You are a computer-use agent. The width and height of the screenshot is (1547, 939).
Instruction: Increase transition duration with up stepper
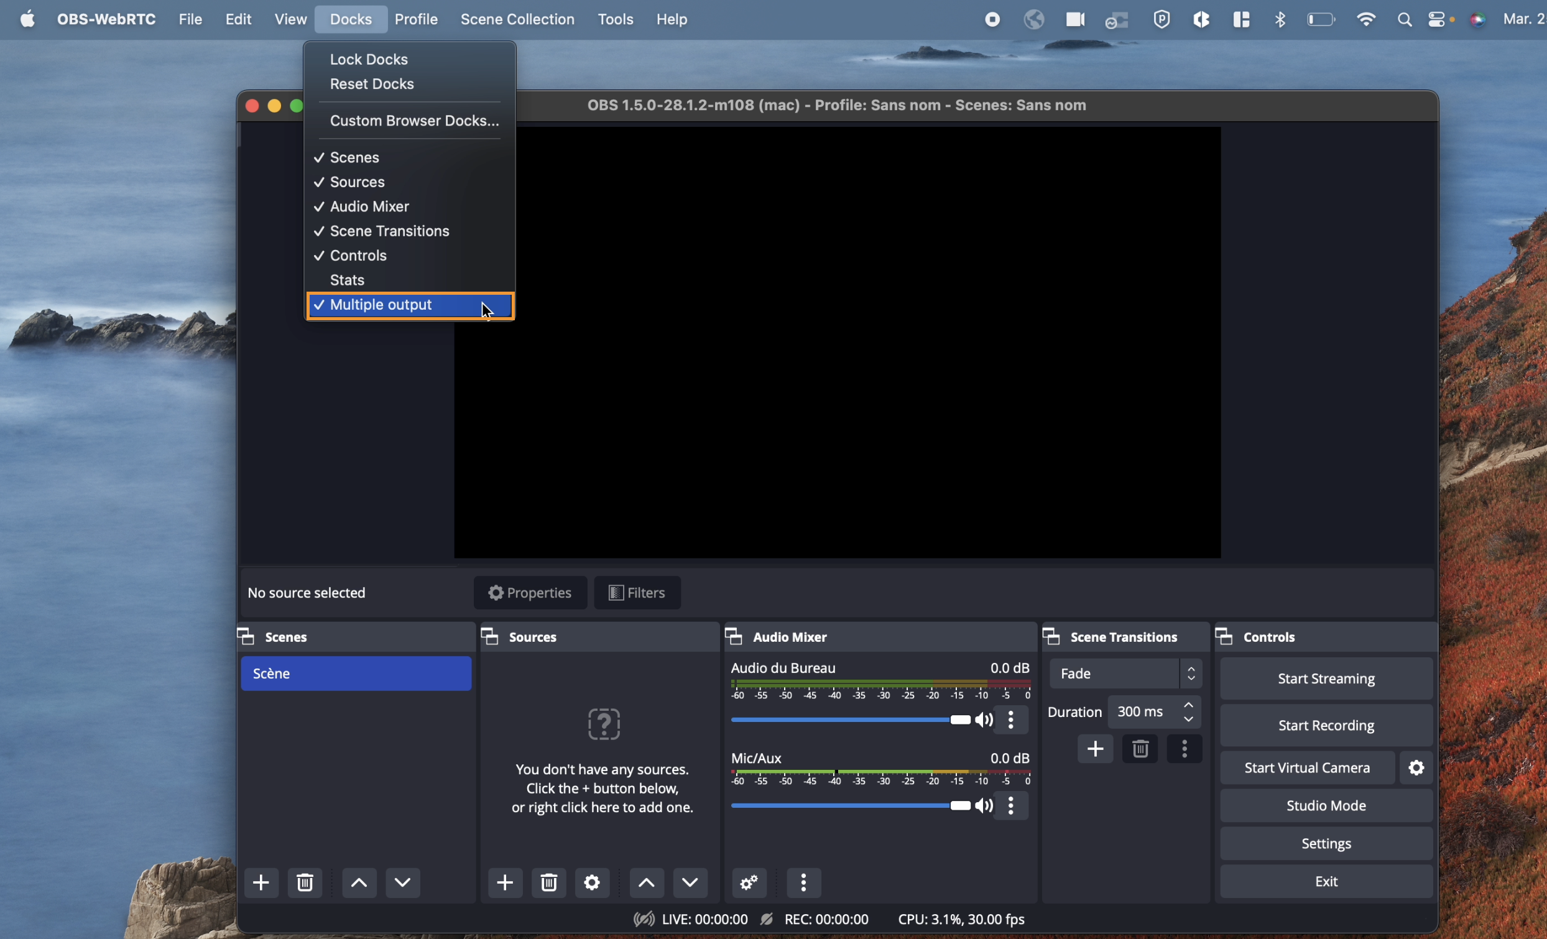click(1189, 705)
